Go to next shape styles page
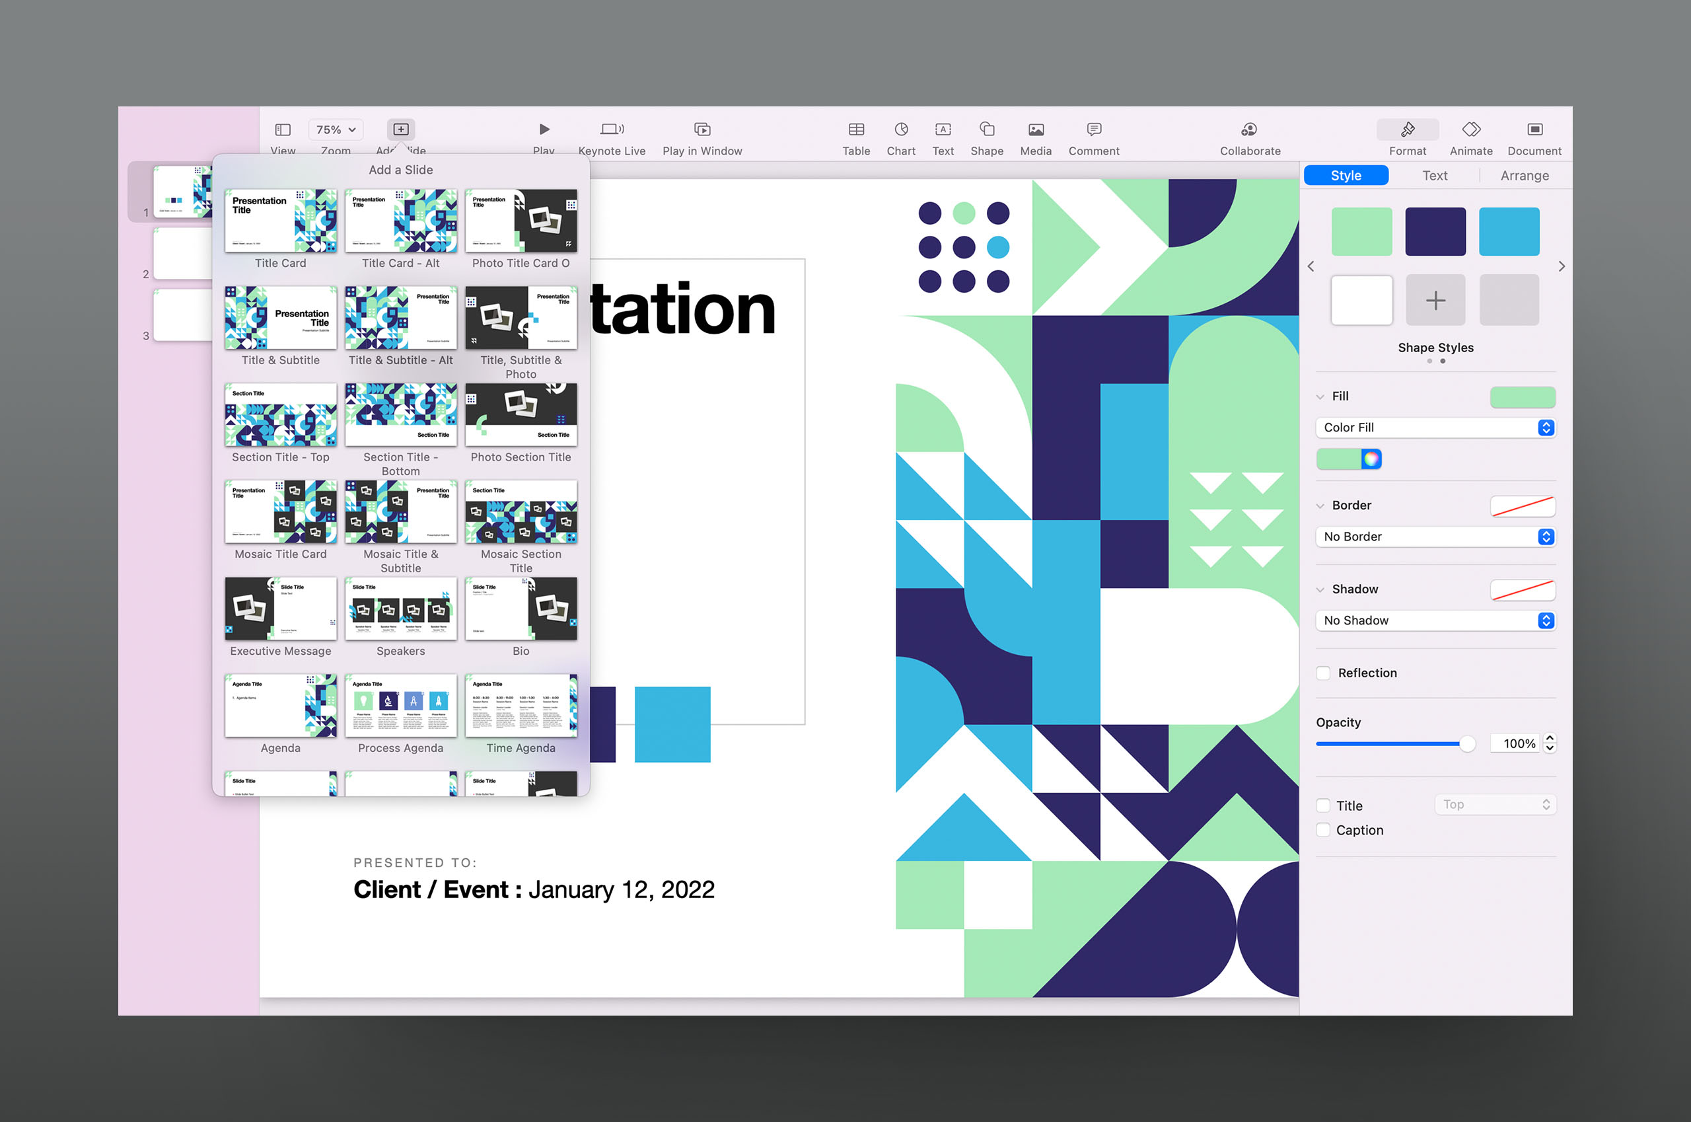 (x=1562, y=266)
